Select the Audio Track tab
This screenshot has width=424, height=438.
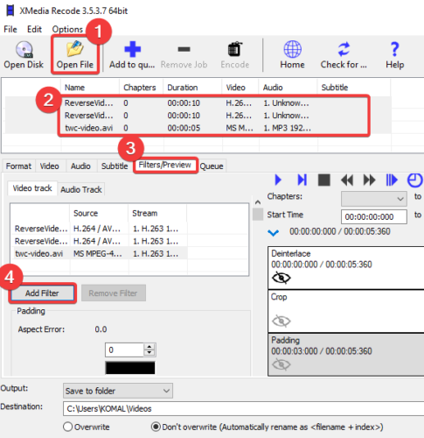point(81,189)
